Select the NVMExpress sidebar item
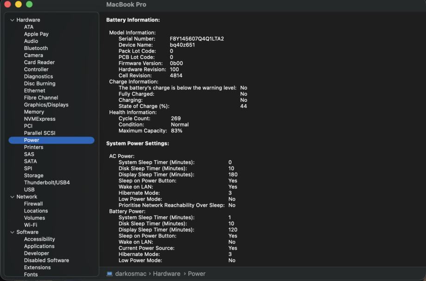 (39, 119)
